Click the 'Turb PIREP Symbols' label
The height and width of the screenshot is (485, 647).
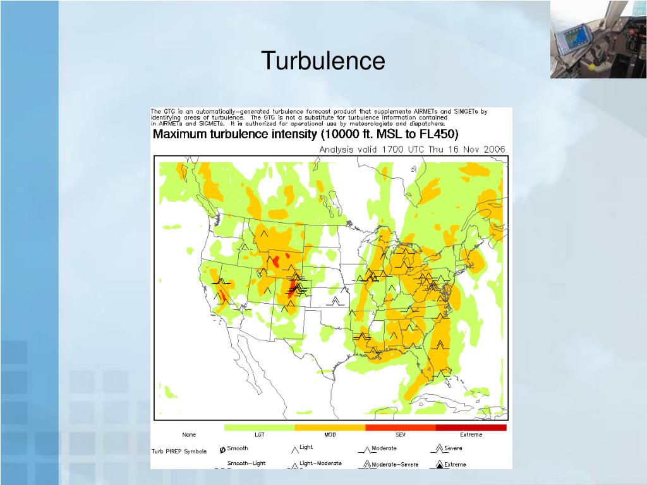point(179,451)
